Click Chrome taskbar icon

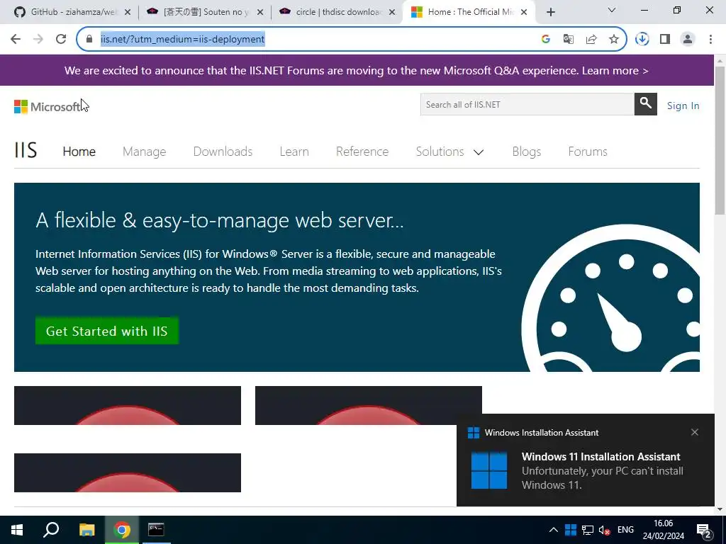point(122,530)
